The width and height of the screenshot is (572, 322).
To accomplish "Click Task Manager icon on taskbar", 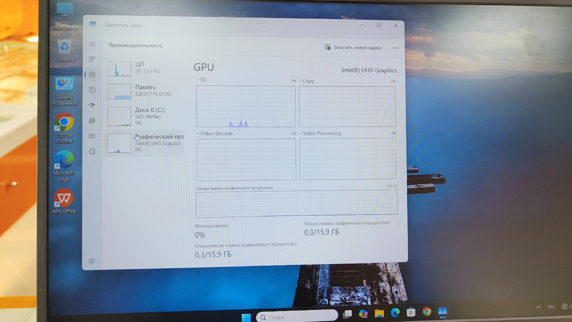I will (x=443, y=311).
